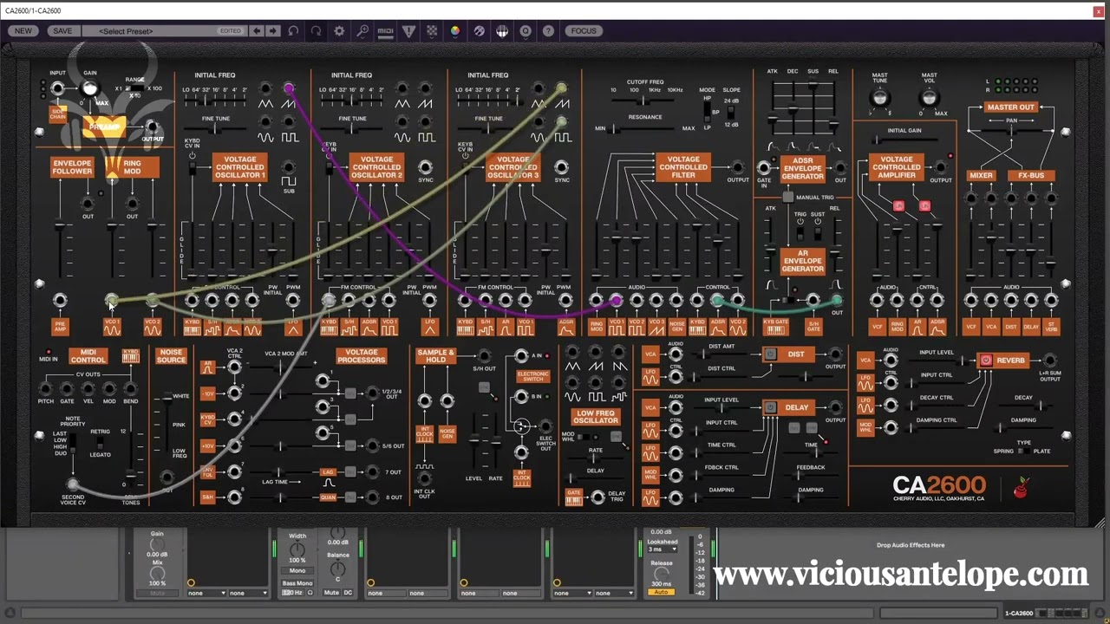The image size is (1110, 624).
Task: Click the VCO 1 SUB output jack
Action: point(289,167)
